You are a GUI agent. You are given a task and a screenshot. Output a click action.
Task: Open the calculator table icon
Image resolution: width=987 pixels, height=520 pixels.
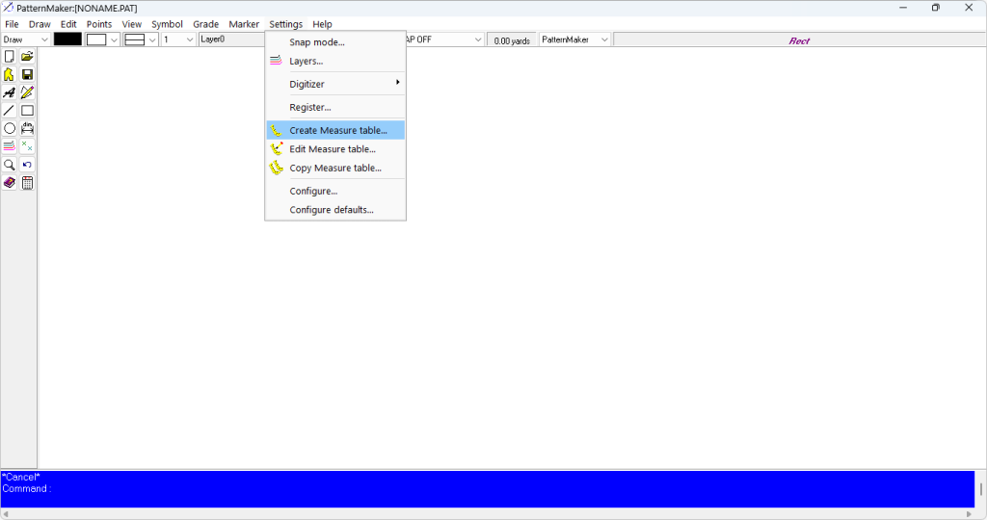pyautogui.click(x=27, y=183)
